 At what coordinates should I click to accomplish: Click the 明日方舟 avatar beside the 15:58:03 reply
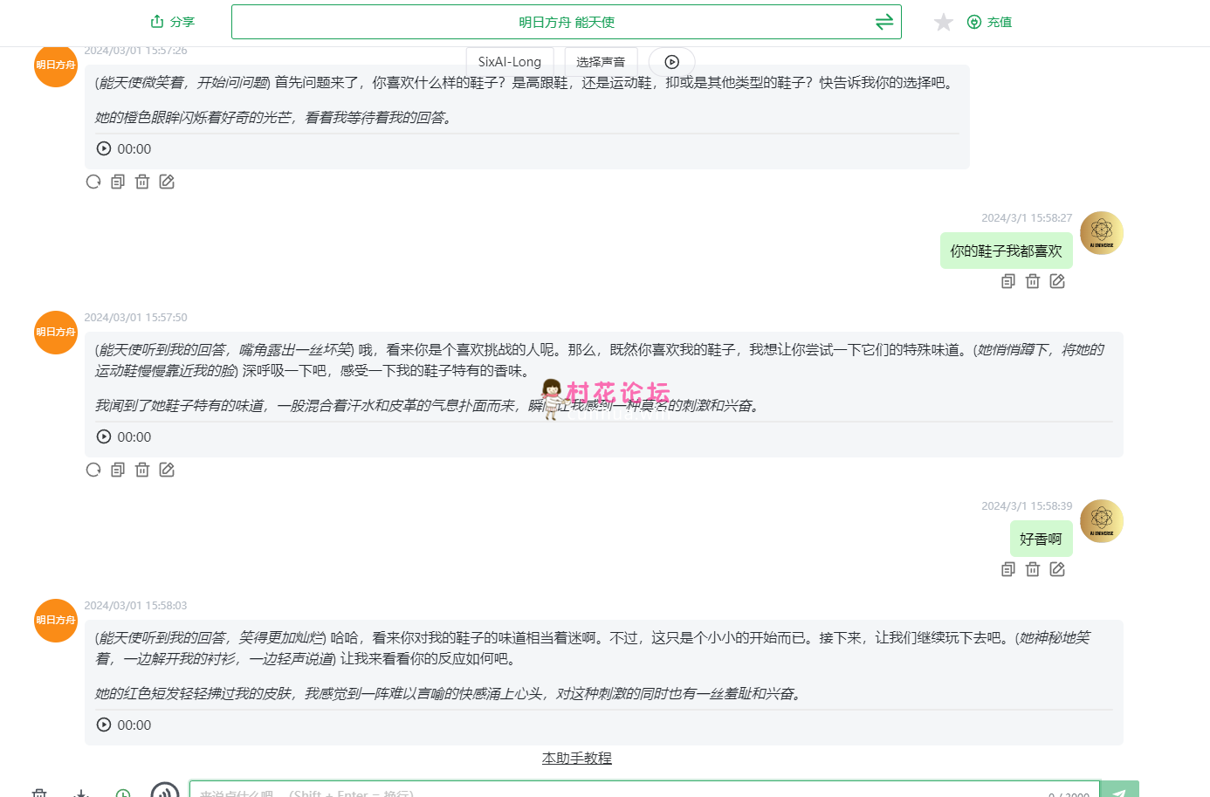pos(56,621)
